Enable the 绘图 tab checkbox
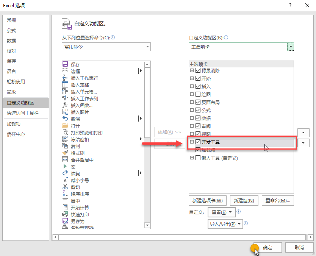 [x=199, y=94]
